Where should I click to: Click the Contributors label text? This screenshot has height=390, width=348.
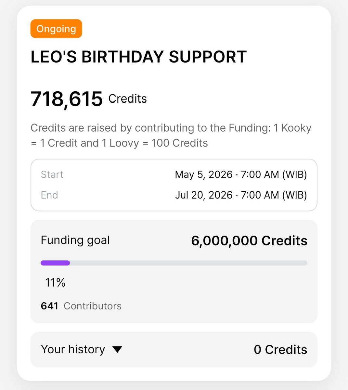pos(93,306)
